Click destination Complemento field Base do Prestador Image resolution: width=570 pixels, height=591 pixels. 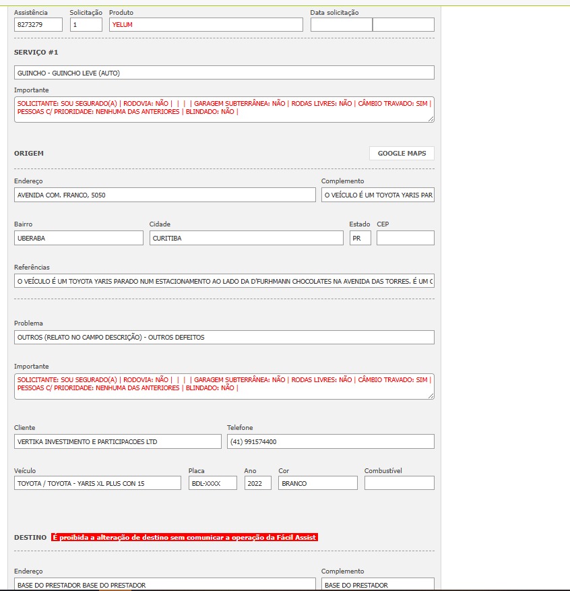pos(378,584)
